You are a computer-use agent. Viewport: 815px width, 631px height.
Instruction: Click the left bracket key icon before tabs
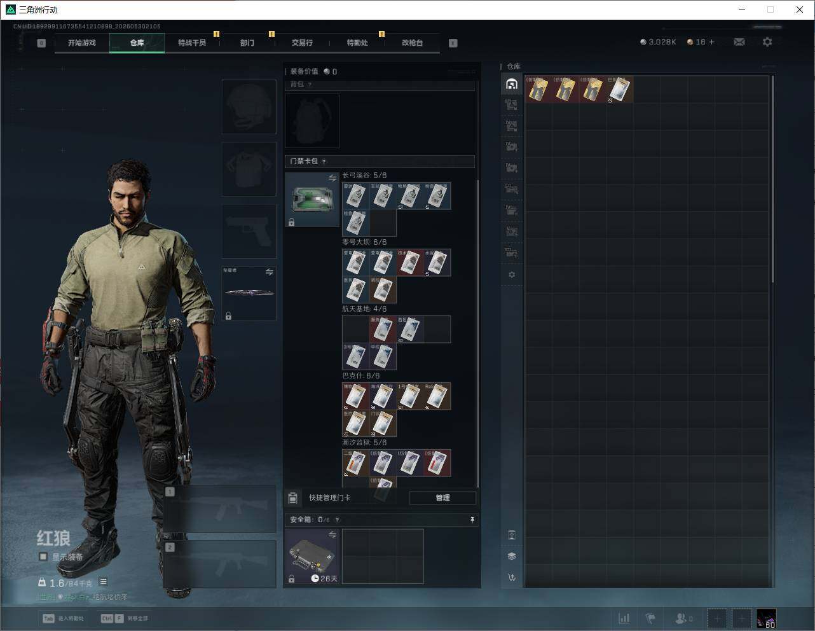pos(41,43)
